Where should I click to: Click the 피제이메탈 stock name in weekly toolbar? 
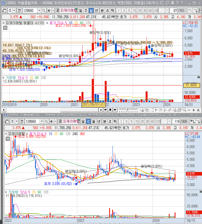click(x=71, y=121)
